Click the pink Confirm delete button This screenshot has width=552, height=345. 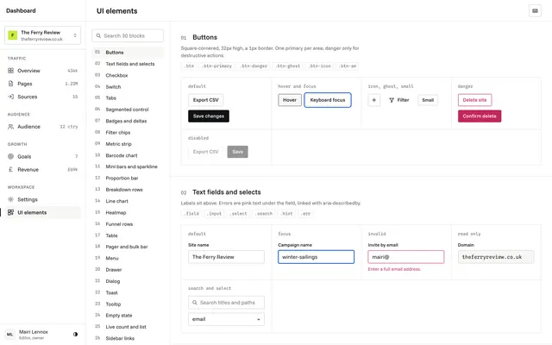(x=480, y=116)
